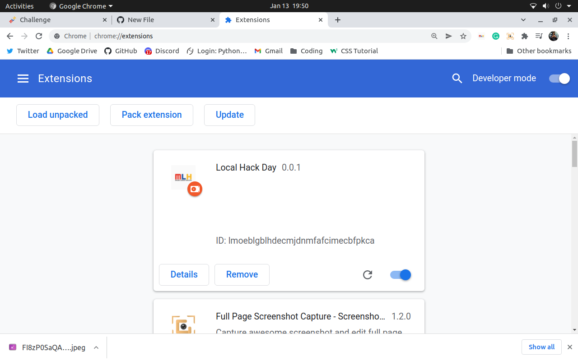Click the Pack extension button

tap(152, 115)
